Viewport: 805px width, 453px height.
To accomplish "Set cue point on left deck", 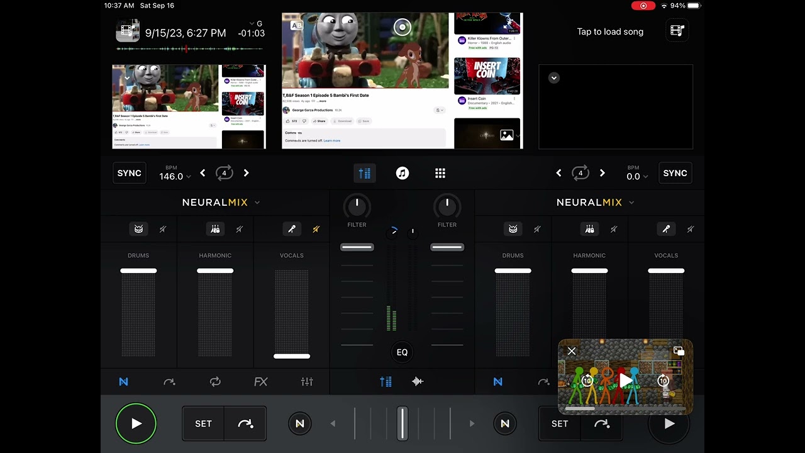I will [203, 423].
